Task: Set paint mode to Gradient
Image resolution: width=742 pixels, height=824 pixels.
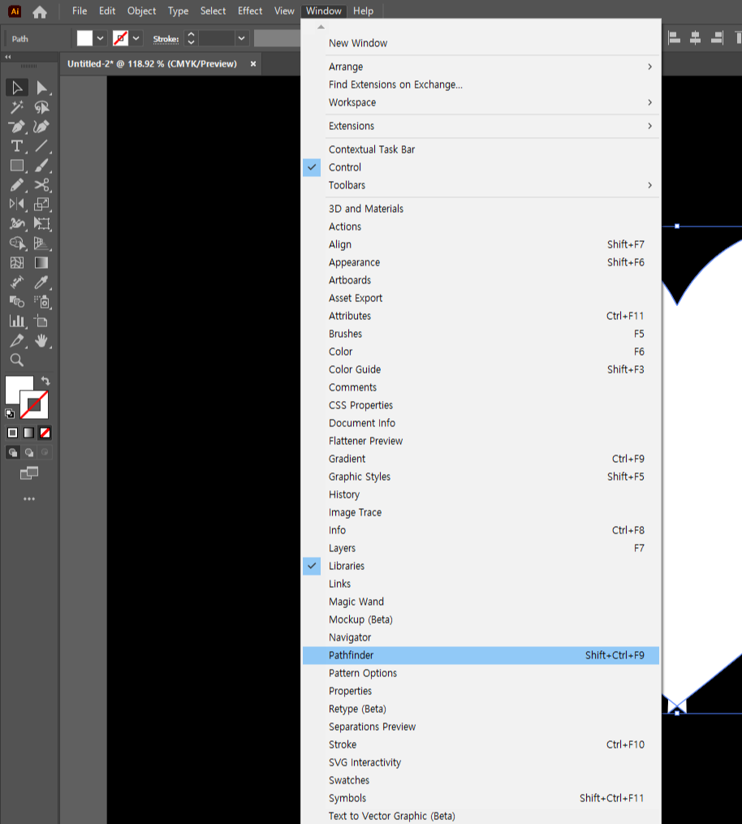Action: [x=29, y=433]
